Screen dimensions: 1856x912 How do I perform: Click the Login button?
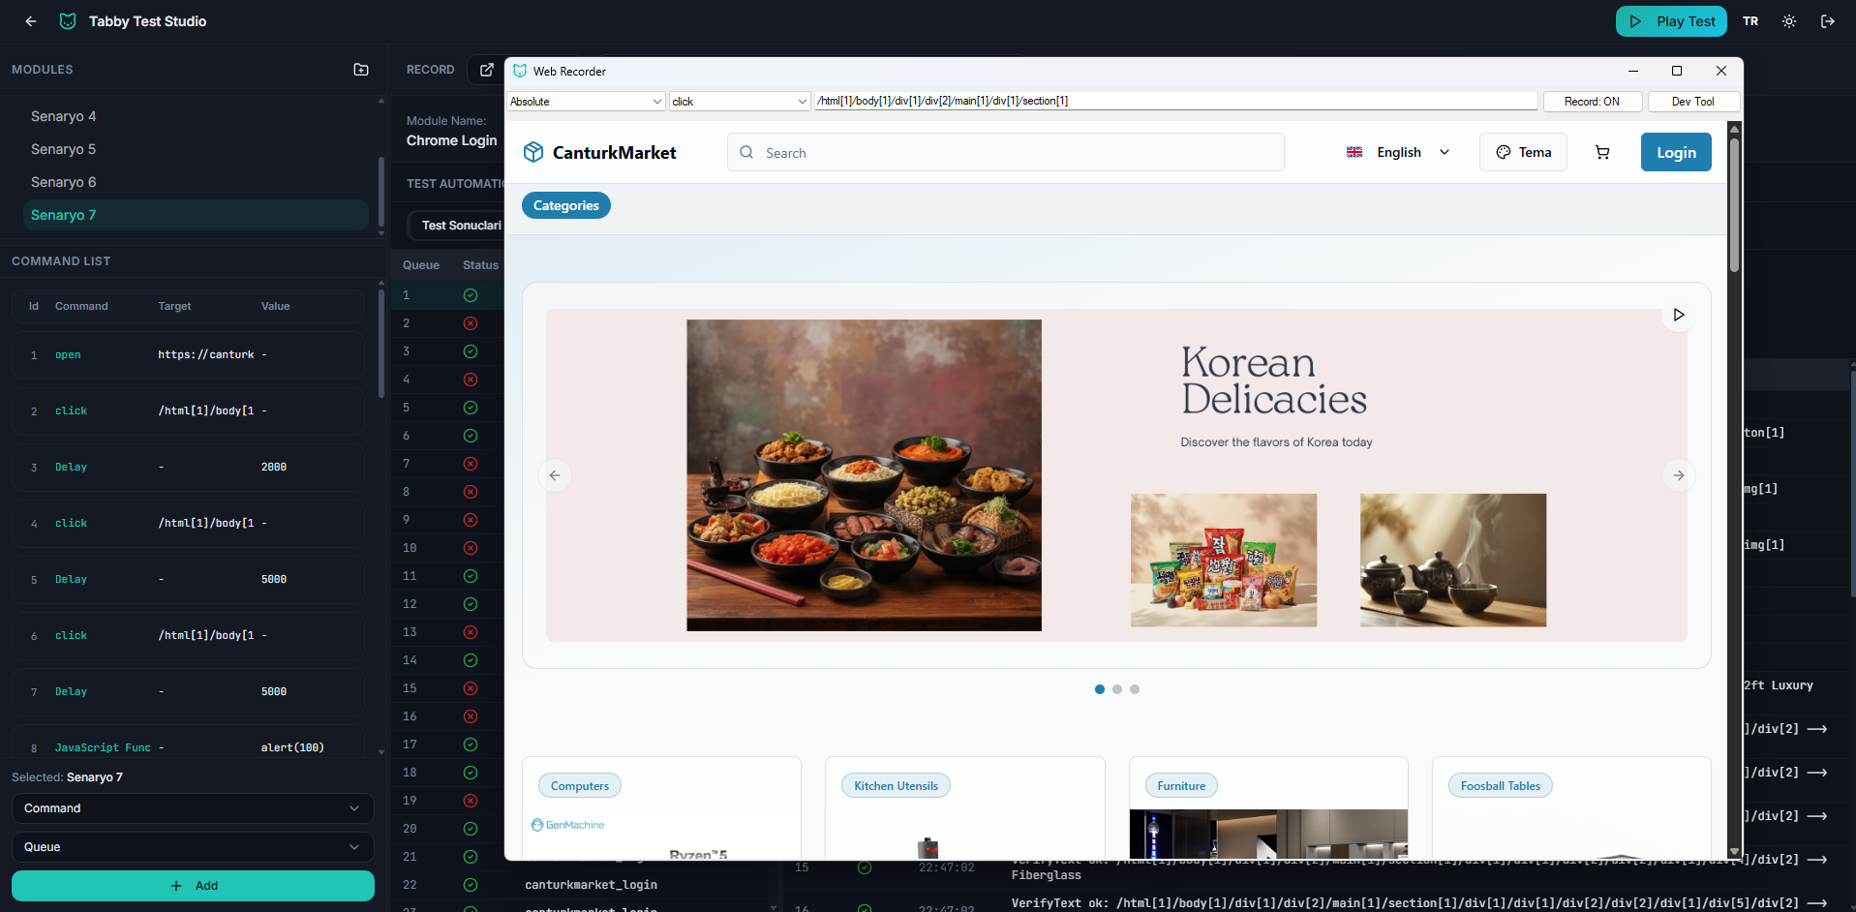point(1676,152)
